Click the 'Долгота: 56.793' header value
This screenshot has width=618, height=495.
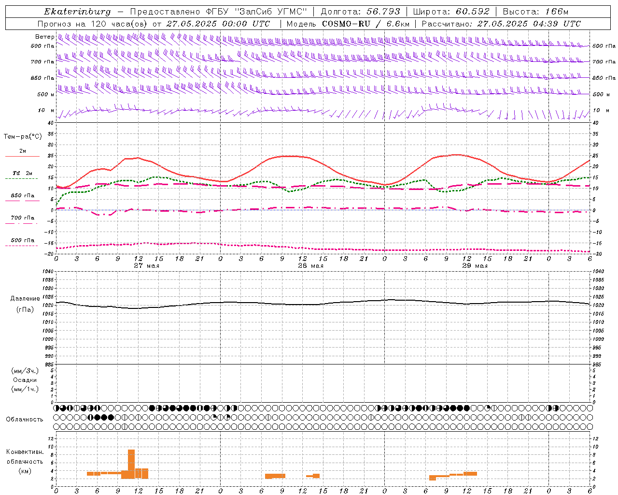pyautogui.click(x=360, y=12)
